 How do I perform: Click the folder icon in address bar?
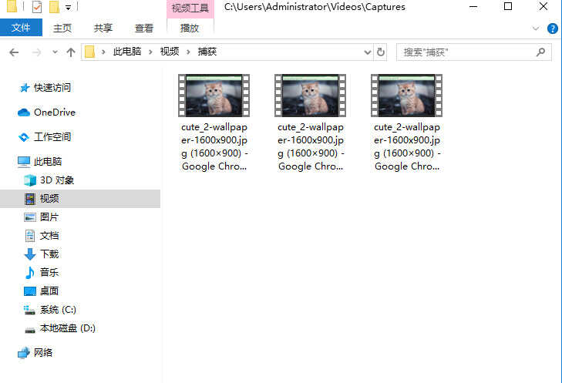point(89,52)
